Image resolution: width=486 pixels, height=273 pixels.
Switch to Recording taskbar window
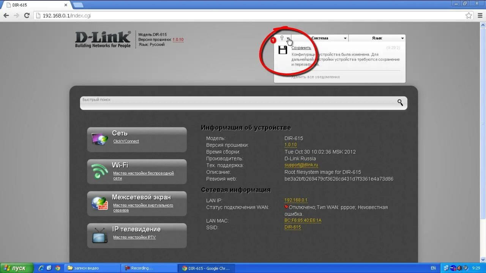pyautogui.click(x=150, y=268)
